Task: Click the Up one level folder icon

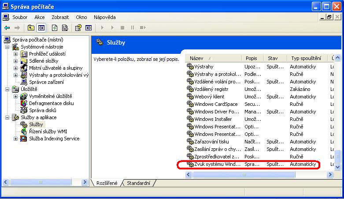Action: click(31, 27)
